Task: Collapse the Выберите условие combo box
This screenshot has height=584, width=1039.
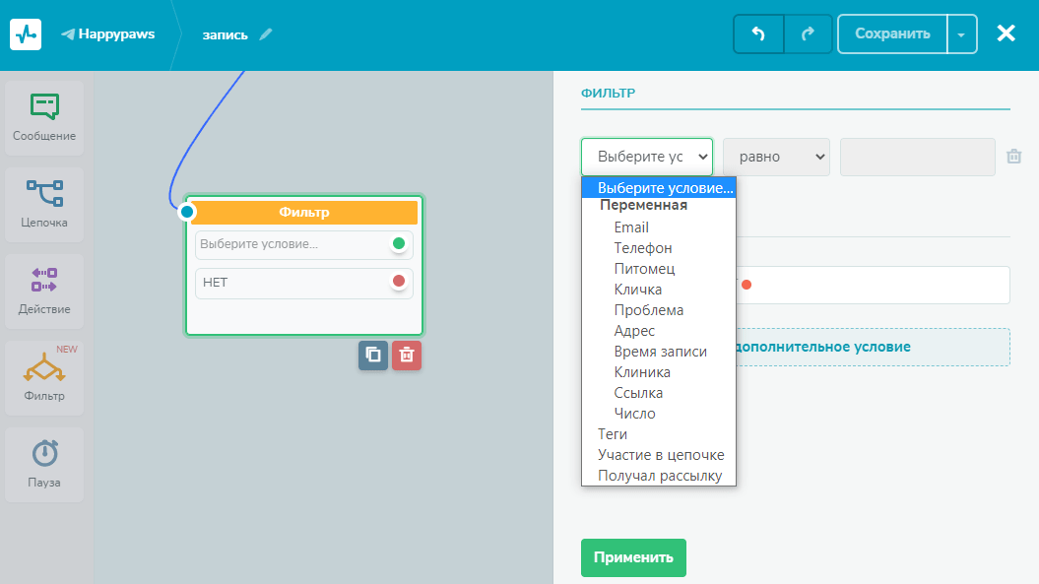Action: click(x=646, y=157)
